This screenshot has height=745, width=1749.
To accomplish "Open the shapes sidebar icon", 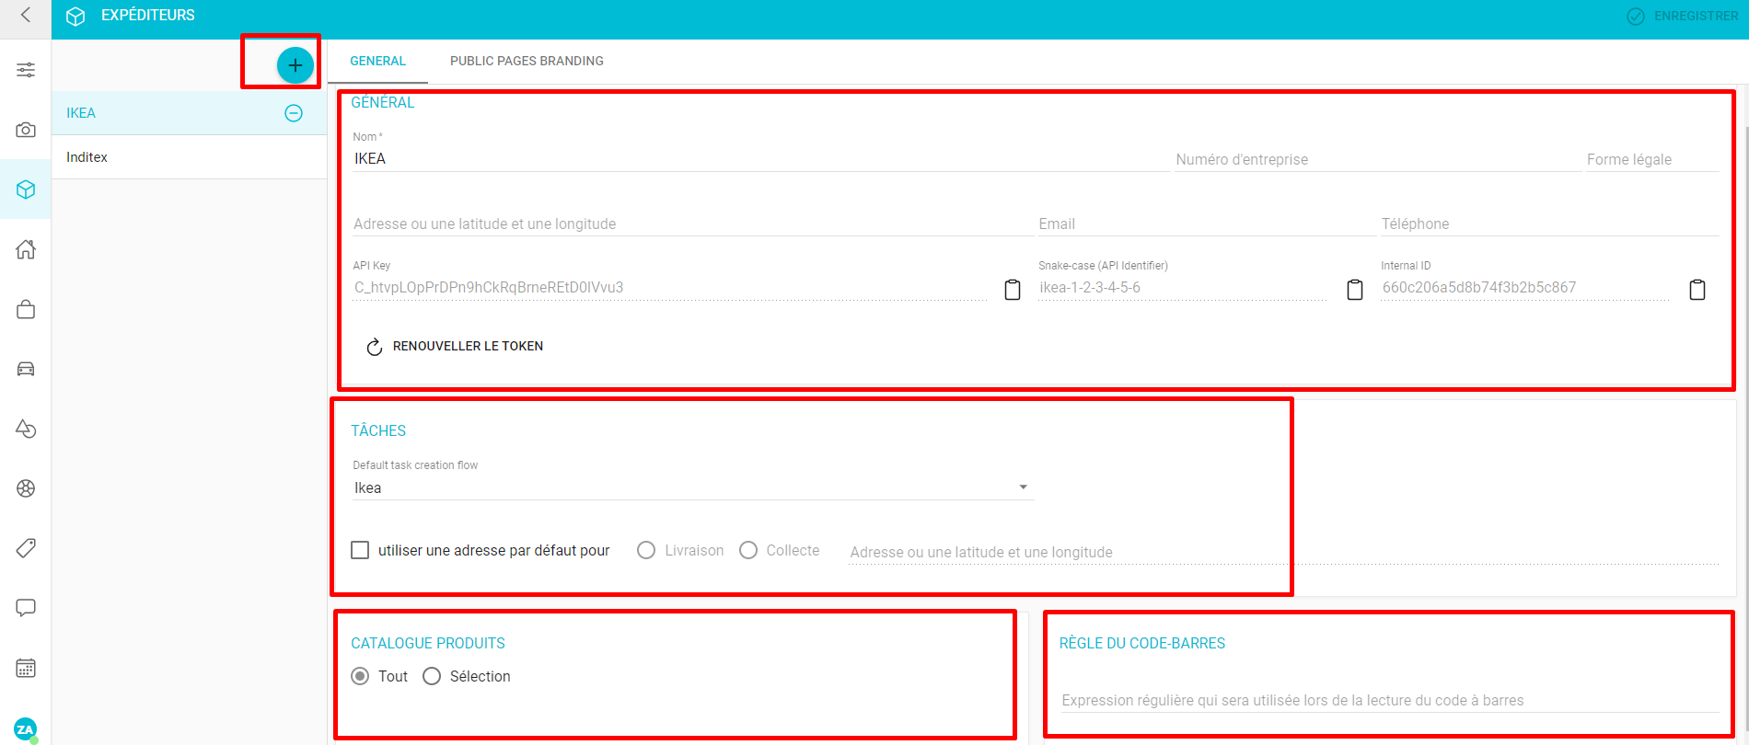I will [26, 429].
